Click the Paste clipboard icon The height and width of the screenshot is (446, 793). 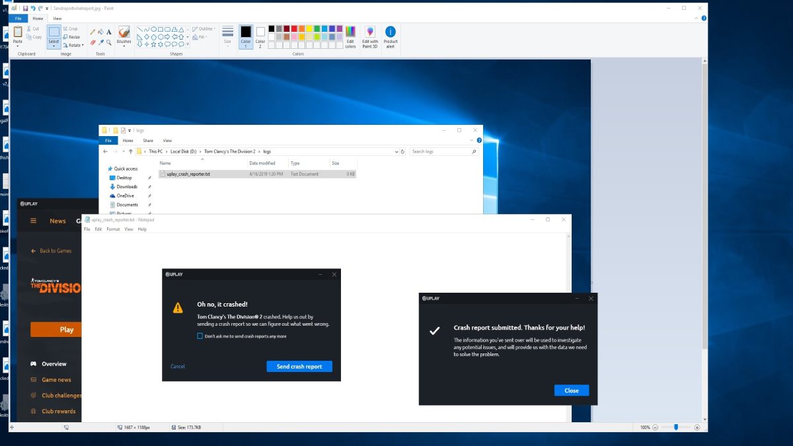18,31
